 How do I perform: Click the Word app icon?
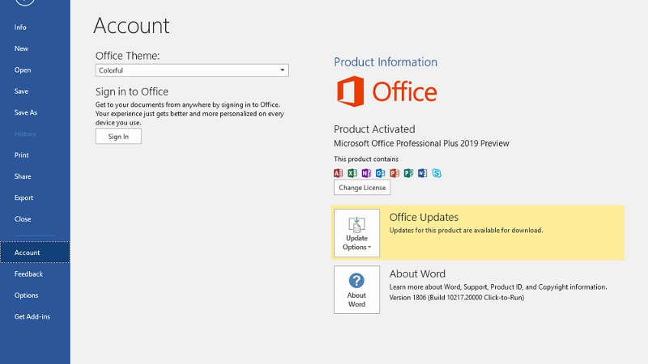pyautogui.click(x=422, y=173)
